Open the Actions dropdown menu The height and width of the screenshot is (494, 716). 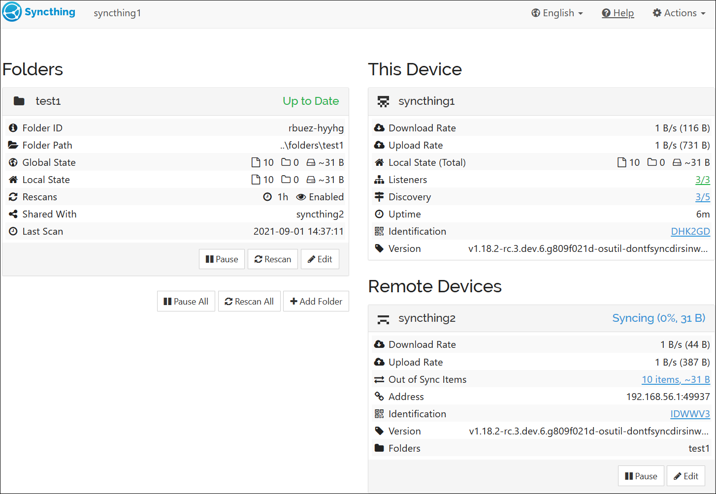tap(679, 13)
